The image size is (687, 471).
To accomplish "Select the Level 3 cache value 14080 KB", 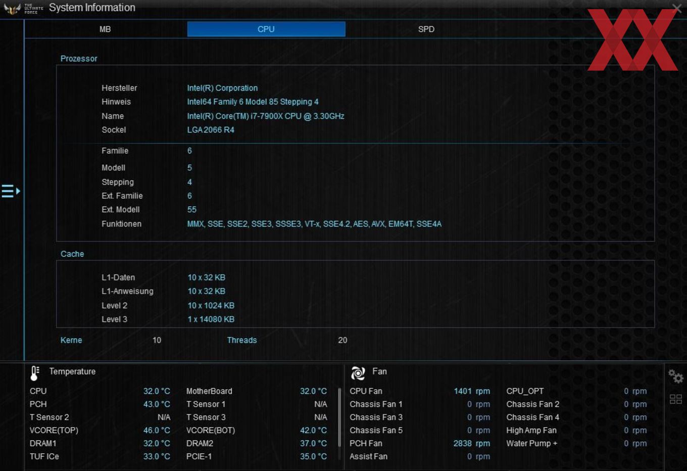I will [211, 319].
